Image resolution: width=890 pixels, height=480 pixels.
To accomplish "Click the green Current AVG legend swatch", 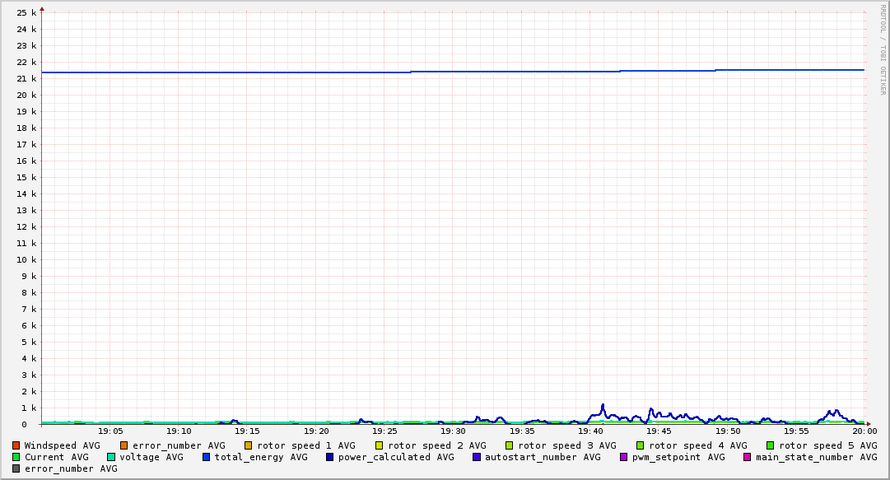I will (16, 457).
